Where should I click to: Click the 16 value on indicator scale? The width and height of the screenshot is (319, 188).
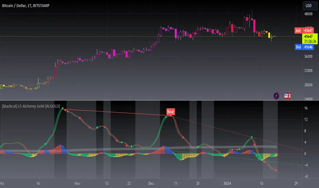point(306,108)
